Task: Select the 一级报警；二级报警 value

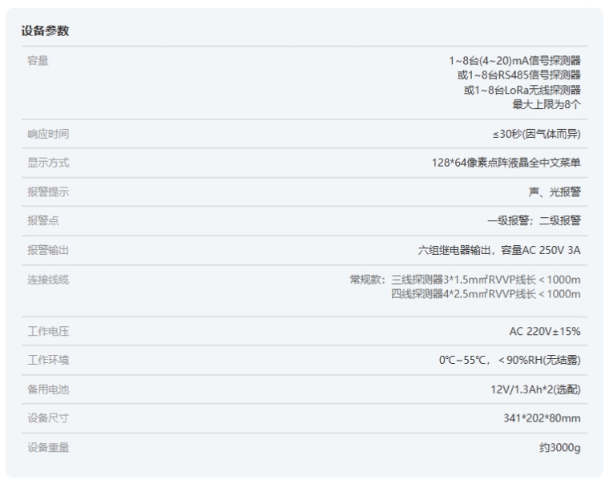Action: click(534, 221)
